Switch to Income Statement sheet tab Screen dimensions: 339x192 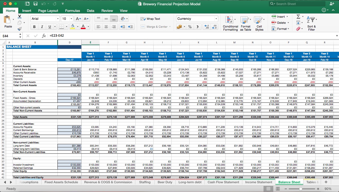coord(259,182)
